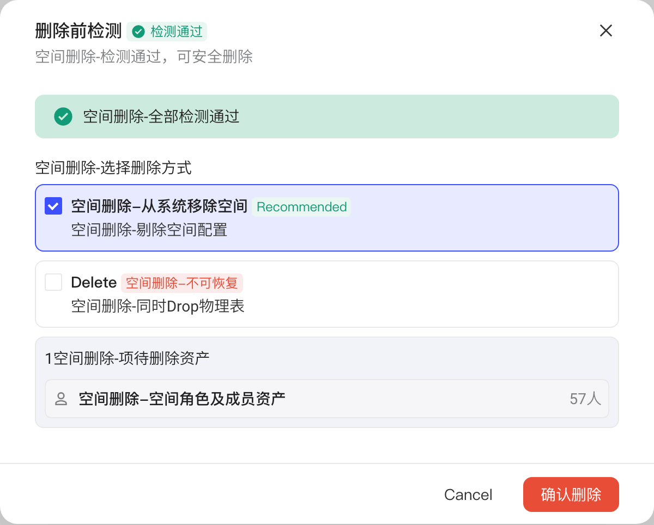Click the 检测通过 status badge
This screenshot has width=654, height=525.
click(x=167, y=32)
